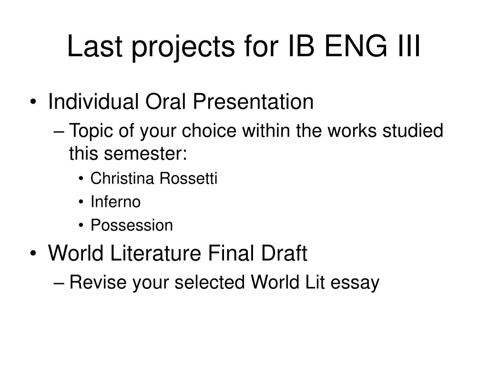Viewport: 488px width, 366px height.
Task: Select the "Possession" list item
Action: pos(132,225)
